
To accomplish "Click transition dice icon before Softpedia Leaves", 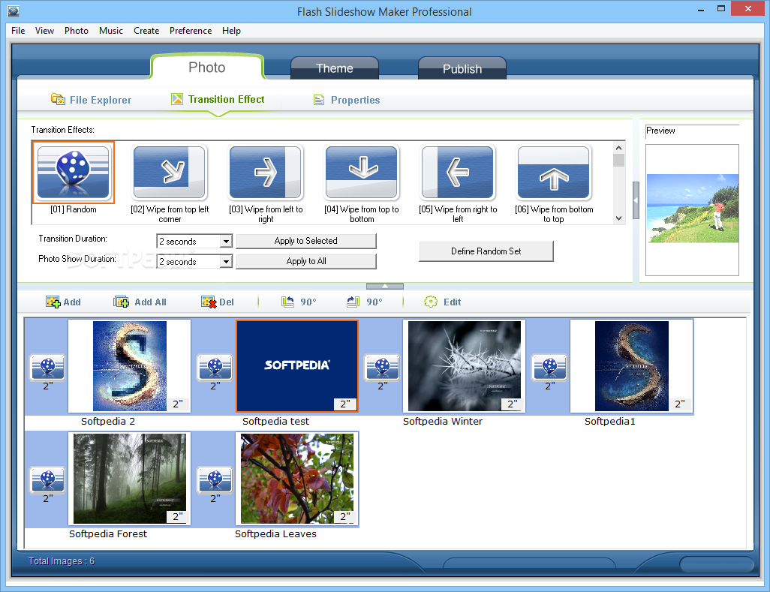I will pos(215,479).
